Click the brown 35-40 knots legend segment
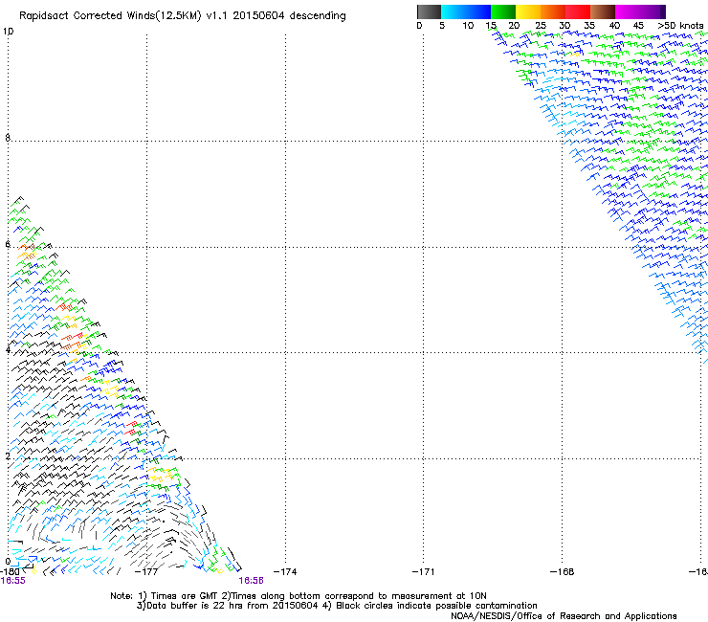 [x=603, y=11]
